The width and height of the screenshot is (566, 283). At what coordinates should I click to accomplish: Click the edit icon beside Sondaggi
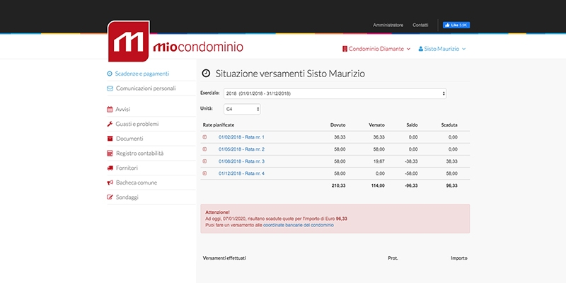tap(110, 197)
